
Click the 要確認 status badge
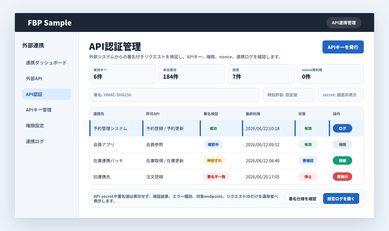click(308, 160)
